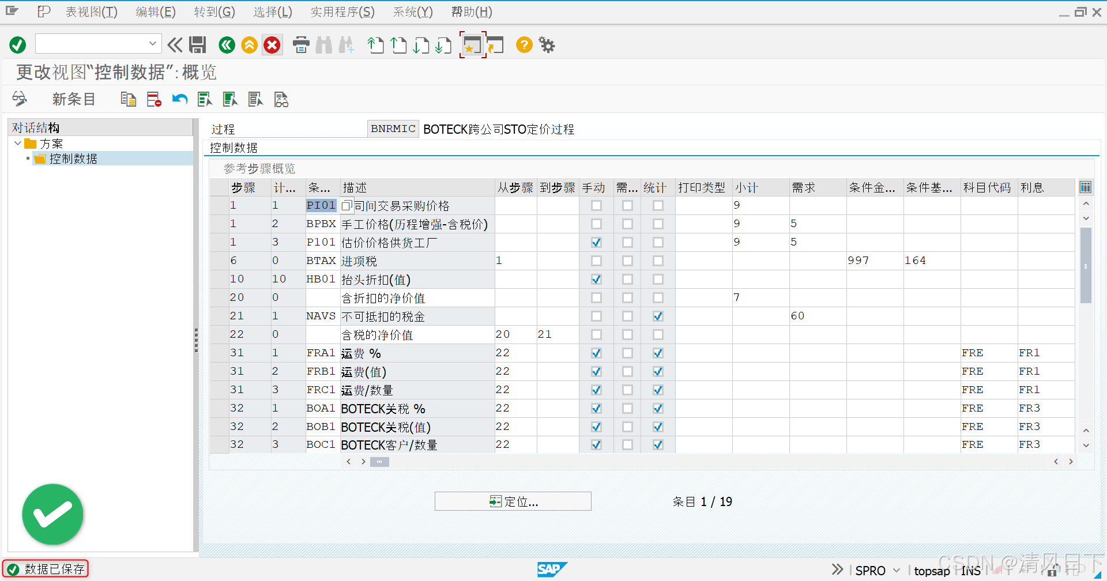Expand status bar double-arrow near SPRO
This screenshot has width=1107, height=581.
pyautogui.click(x=837, y=569)
